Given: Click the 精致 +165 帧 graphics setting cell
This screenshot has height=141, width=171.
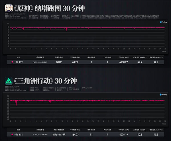Looking at the screenshot, I should pos(59,134).
